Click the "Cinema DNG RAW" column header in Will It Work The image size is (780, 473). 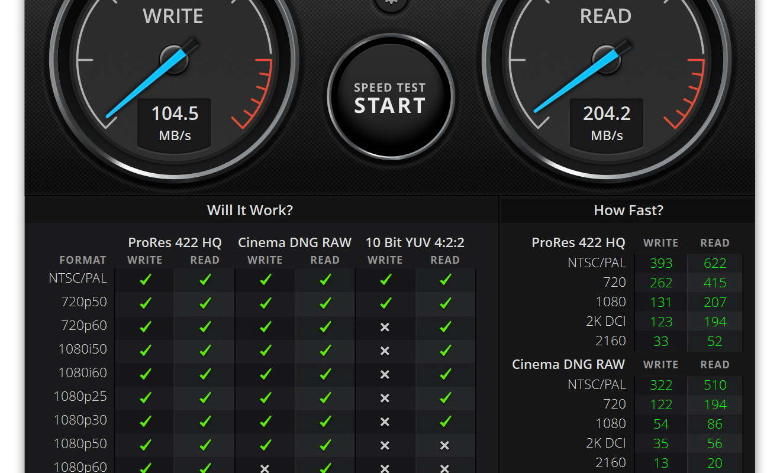pos(295,242)
